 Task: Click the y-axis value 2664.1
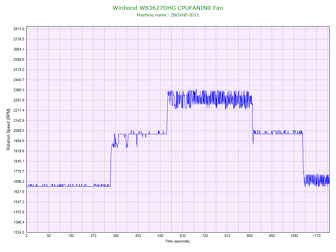19,49
